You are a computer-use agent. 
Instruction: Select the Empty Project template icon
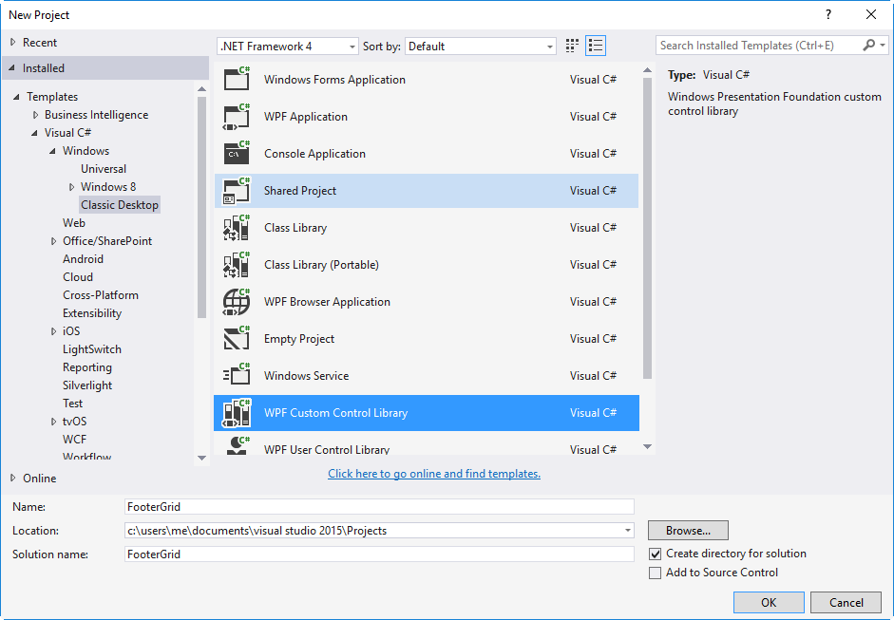coord(236,338)
